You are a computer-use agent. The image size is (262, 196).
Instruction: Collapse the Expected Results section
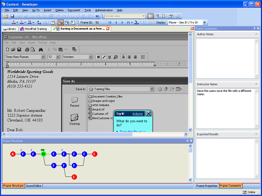click(256, 134)
